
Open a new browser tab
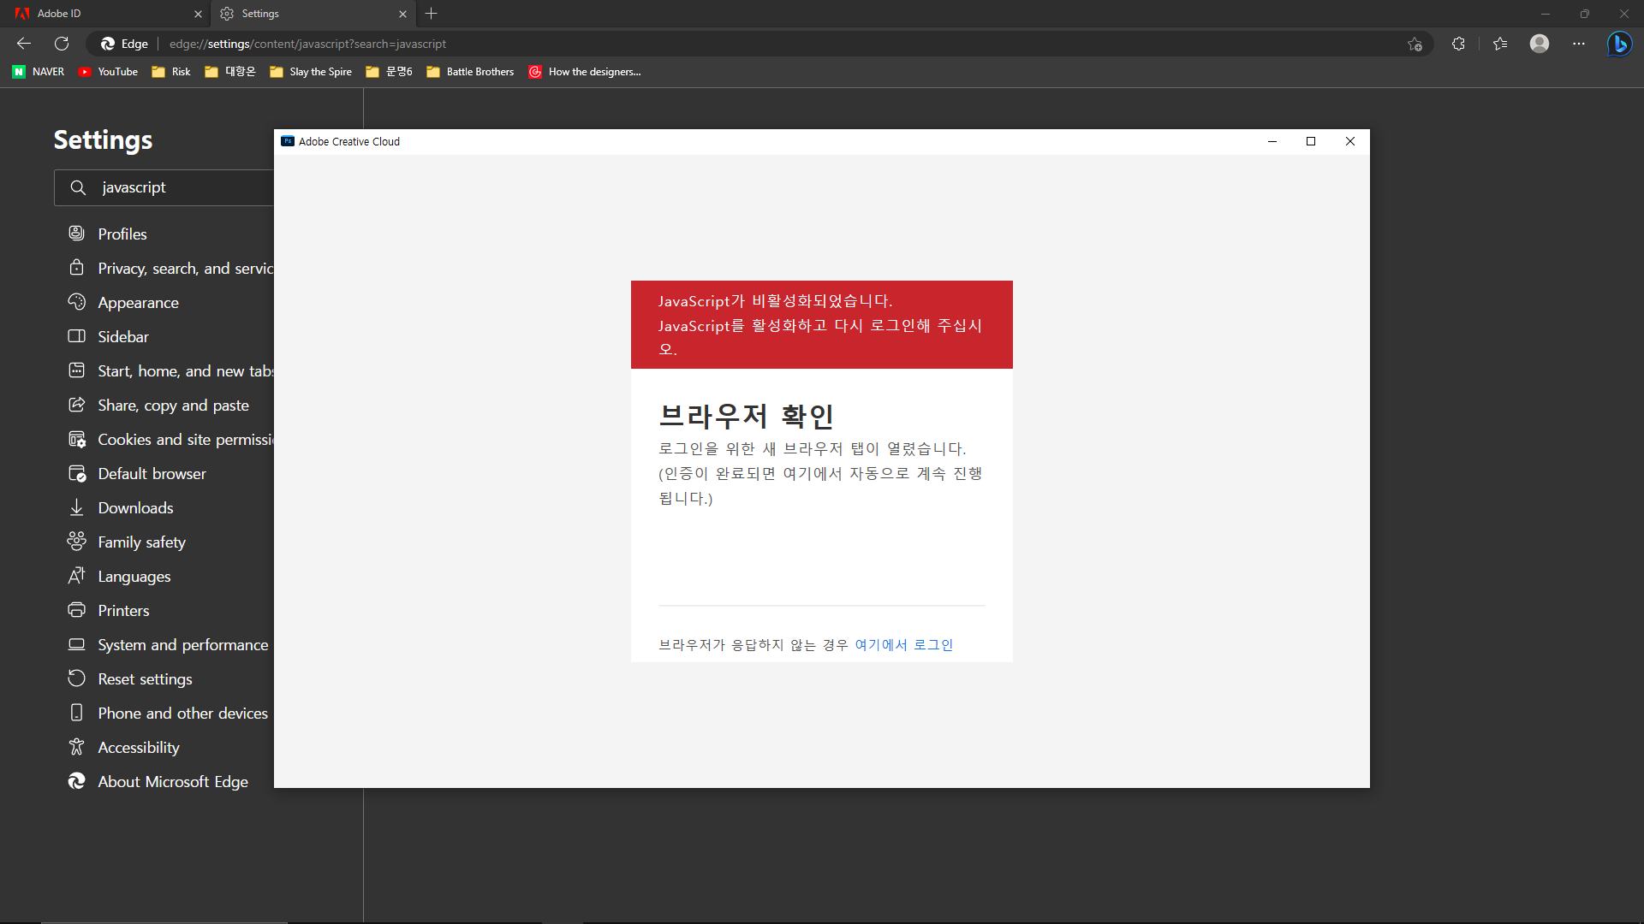point(432,14)
